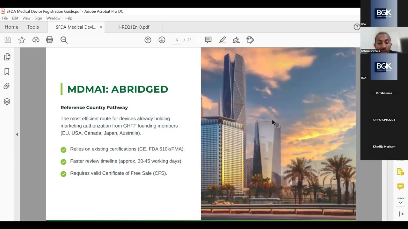Screen dimensions: 408x229
Task: Open the Page Thumbnails panel
Action: coord(7,57)
